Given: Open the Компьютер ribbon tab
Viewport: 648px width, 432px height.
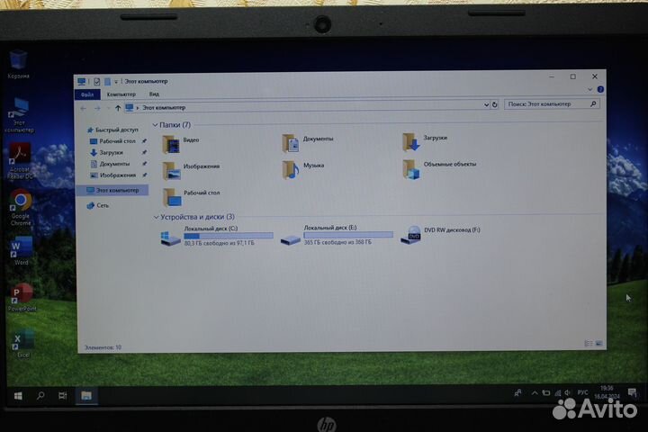Looking at the screenshot, I should click(121, 94).
